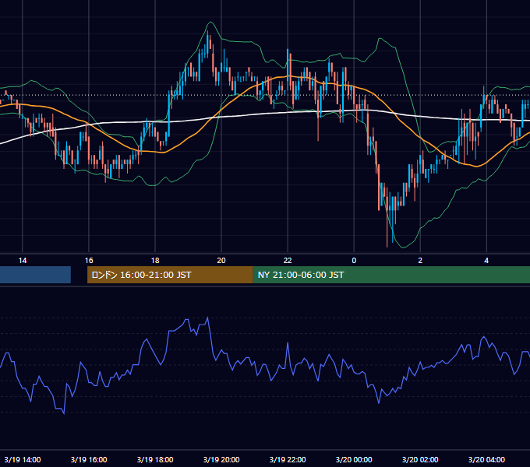Screen dimensions: 530x467
Task: Click the 3/20 02:00 time label
Action: pos(420,459)
